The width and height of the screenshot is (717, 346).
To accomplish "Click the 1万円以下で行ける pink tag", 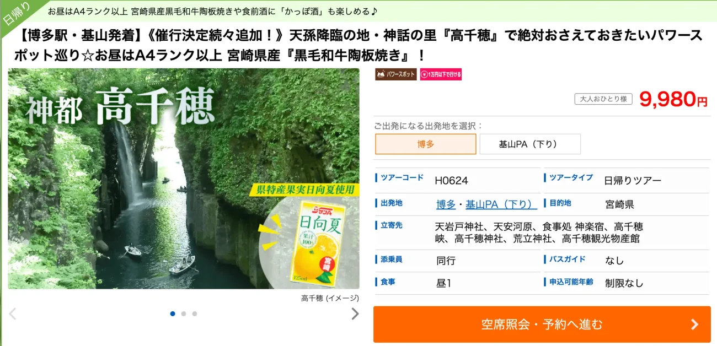I will click(x=440, y=74).
